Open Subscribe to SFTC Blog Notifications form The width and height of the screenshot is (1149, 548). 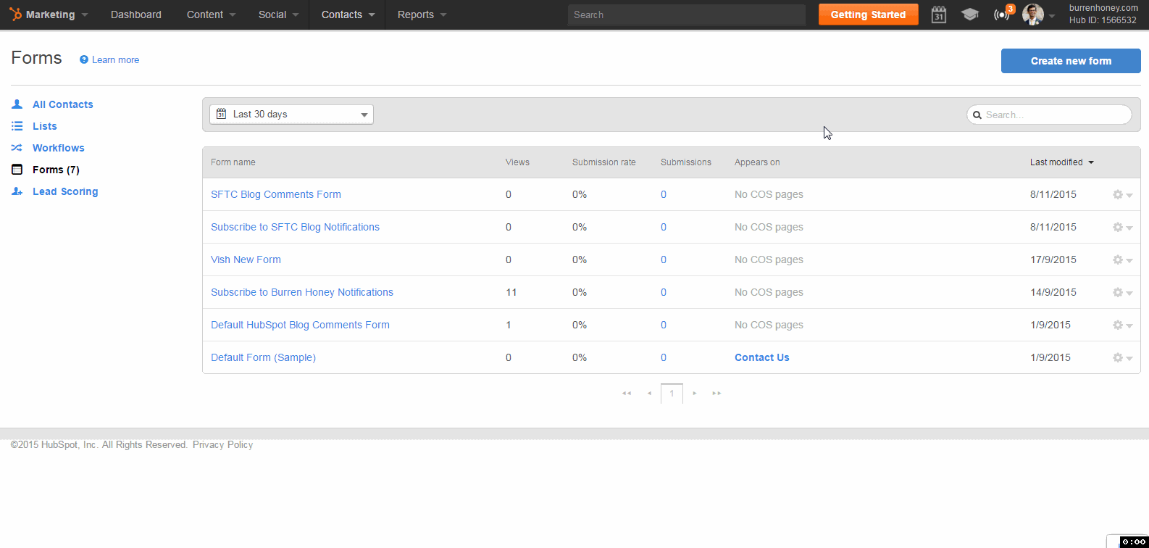pyautogui.click(x=295, y=227)
